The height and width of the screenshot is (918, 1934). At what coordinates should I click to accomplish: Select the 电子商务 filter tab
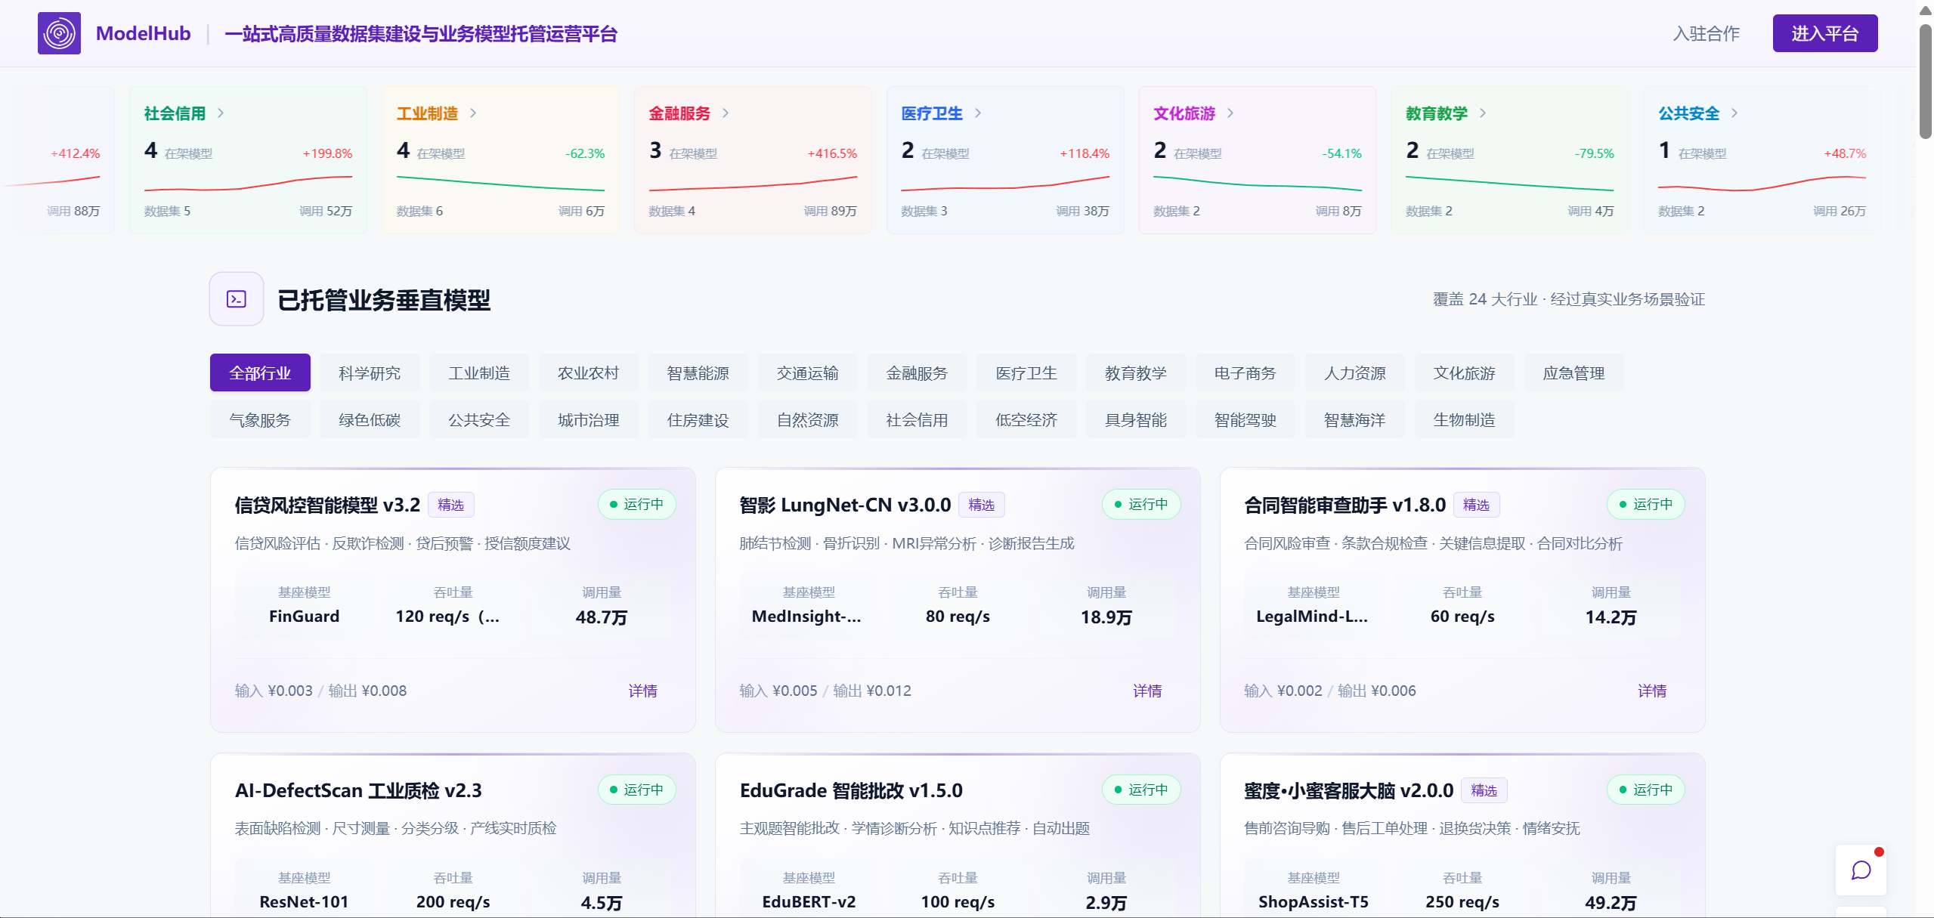click(1245, 372)
